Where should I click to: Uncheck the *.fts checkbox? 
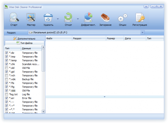(7, 83)
